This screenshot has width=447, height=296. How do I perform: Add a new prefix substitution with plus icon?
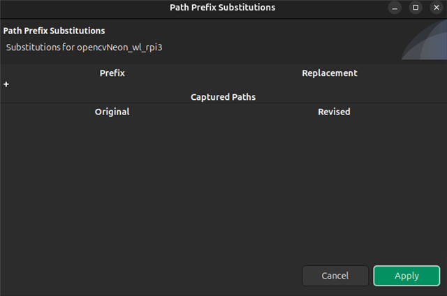(x=6, y=84)
